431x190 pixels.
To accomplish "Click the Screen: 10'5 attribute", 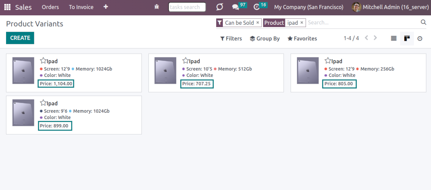I will tap(199, 69).
